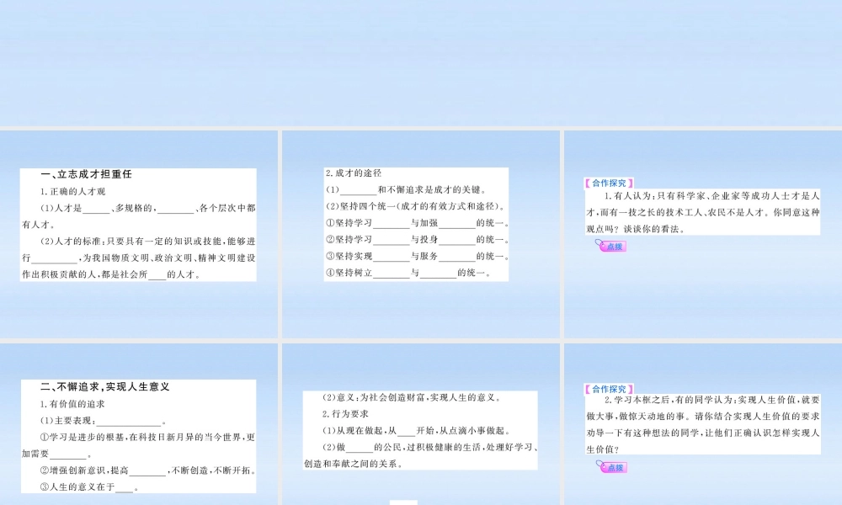This screenshot has height=505, width=842.
Task: Click the line ④坚持树立 与 的统一
Action: coord(408,274)
